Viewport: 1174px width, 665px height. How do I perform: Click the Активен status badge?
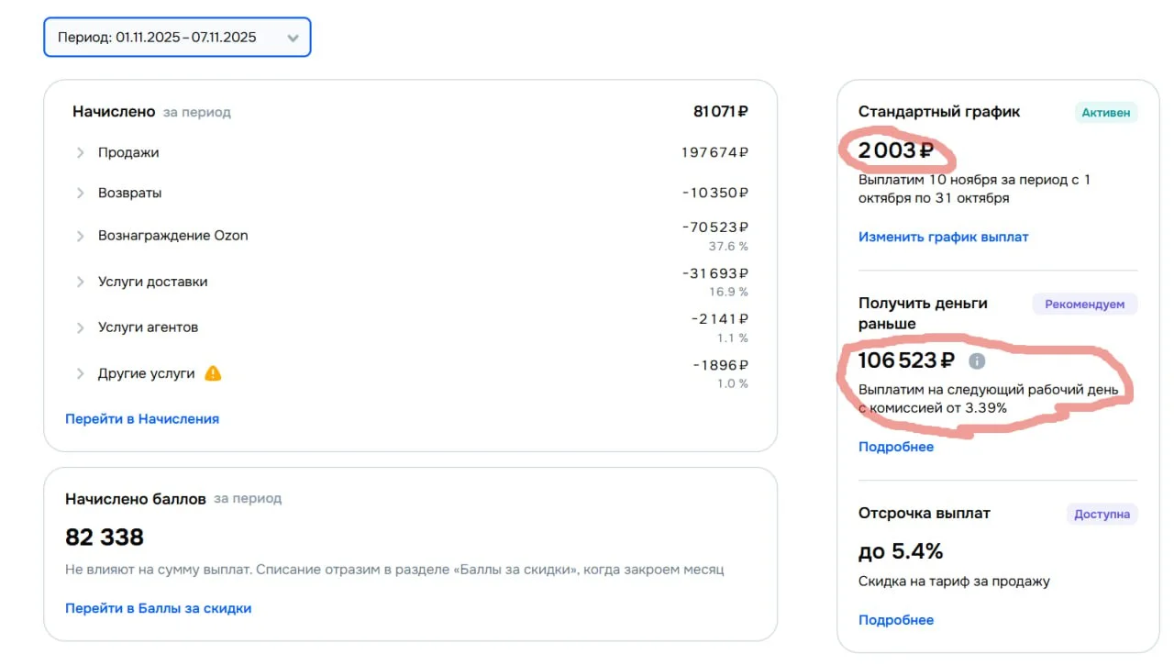[1106, 113]
